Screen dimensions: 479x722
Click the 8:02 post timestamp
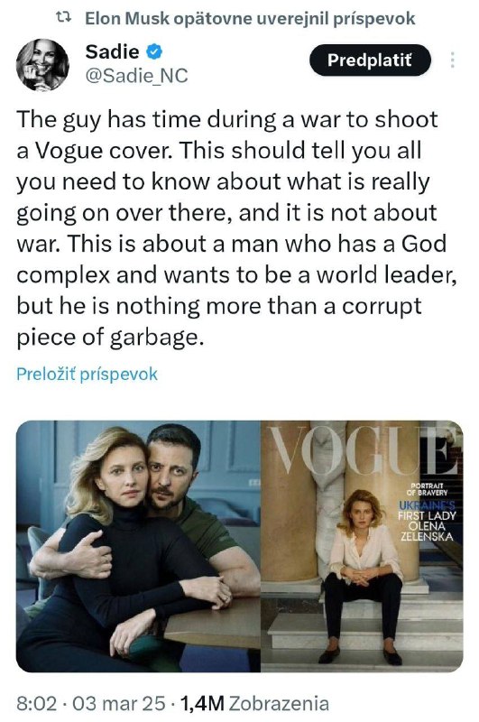(36, 704)
